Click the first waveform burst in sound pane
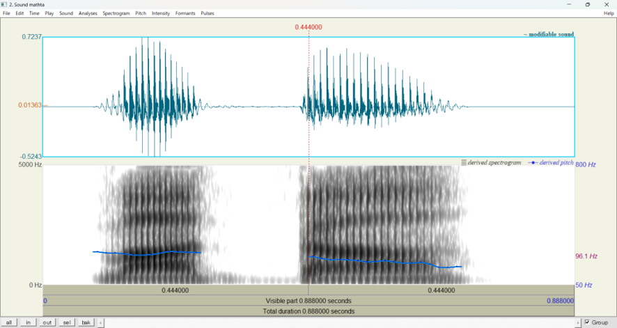The height and width of the screenshot is (328, 617). 152,97
